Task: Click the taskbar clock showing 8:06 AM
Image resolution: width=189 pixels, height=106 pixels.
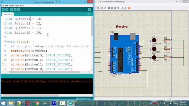Action: click(183, 103)
